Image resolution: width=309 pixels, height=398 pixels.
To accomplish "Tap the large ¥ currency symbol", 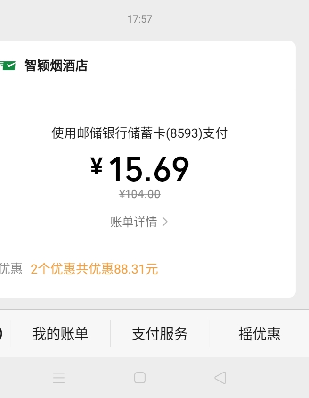I will coord(97,166).
